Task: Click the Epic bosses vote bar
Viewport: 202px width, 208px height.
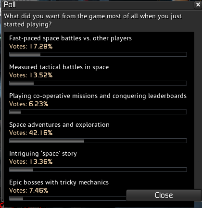Action: point(68,198)
